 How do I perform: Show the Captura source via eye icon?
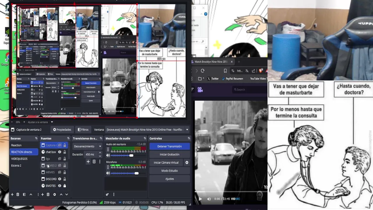pos(59,145)
